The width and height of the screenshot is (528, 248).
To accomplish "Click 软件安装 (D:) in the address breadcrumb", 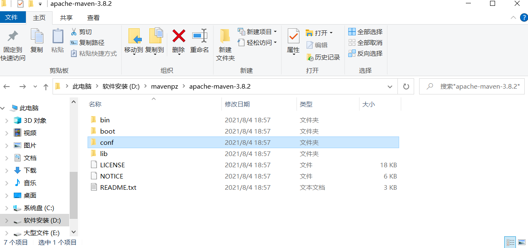I will 121,87.
